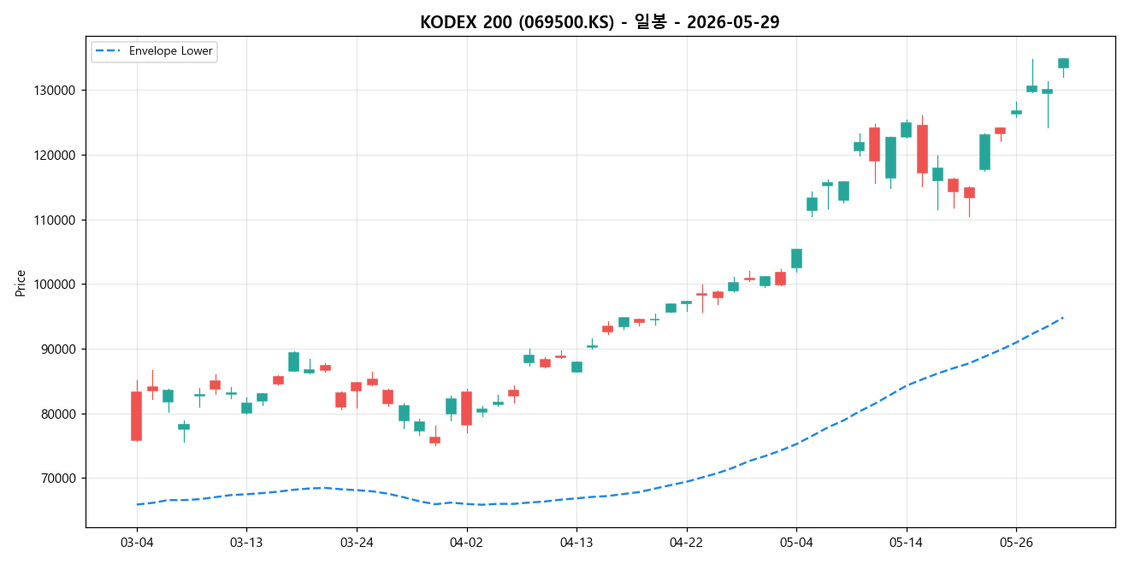Click the 04-02 x-axis date label
Image resolution: width=1129 pixels, height=564 pixels.
466,542
